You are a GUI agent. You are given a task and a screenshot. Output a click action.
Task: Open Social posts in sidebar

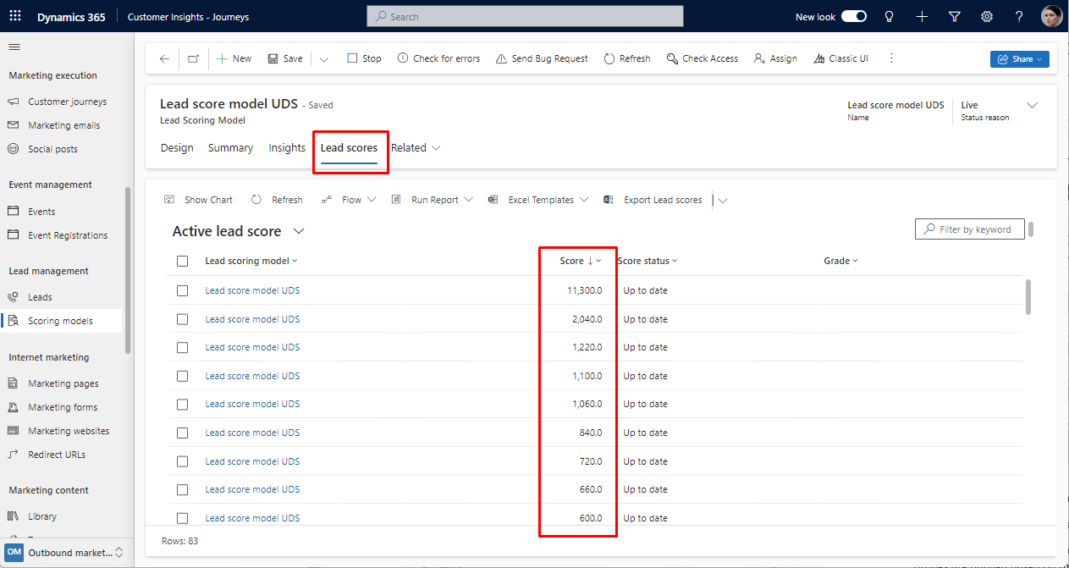(52, 149)
